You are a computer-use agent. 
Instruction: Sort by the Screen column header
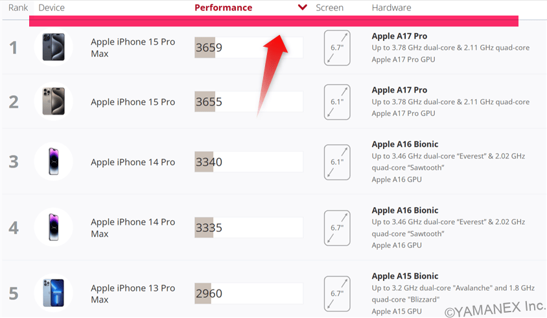pyautogui.click(x=329, y=8)
